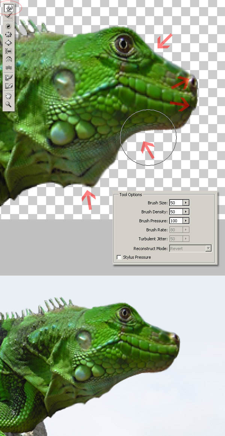225x436 pixels.
Task: Select the Pucker tool
Action: (x=9, y=35)
